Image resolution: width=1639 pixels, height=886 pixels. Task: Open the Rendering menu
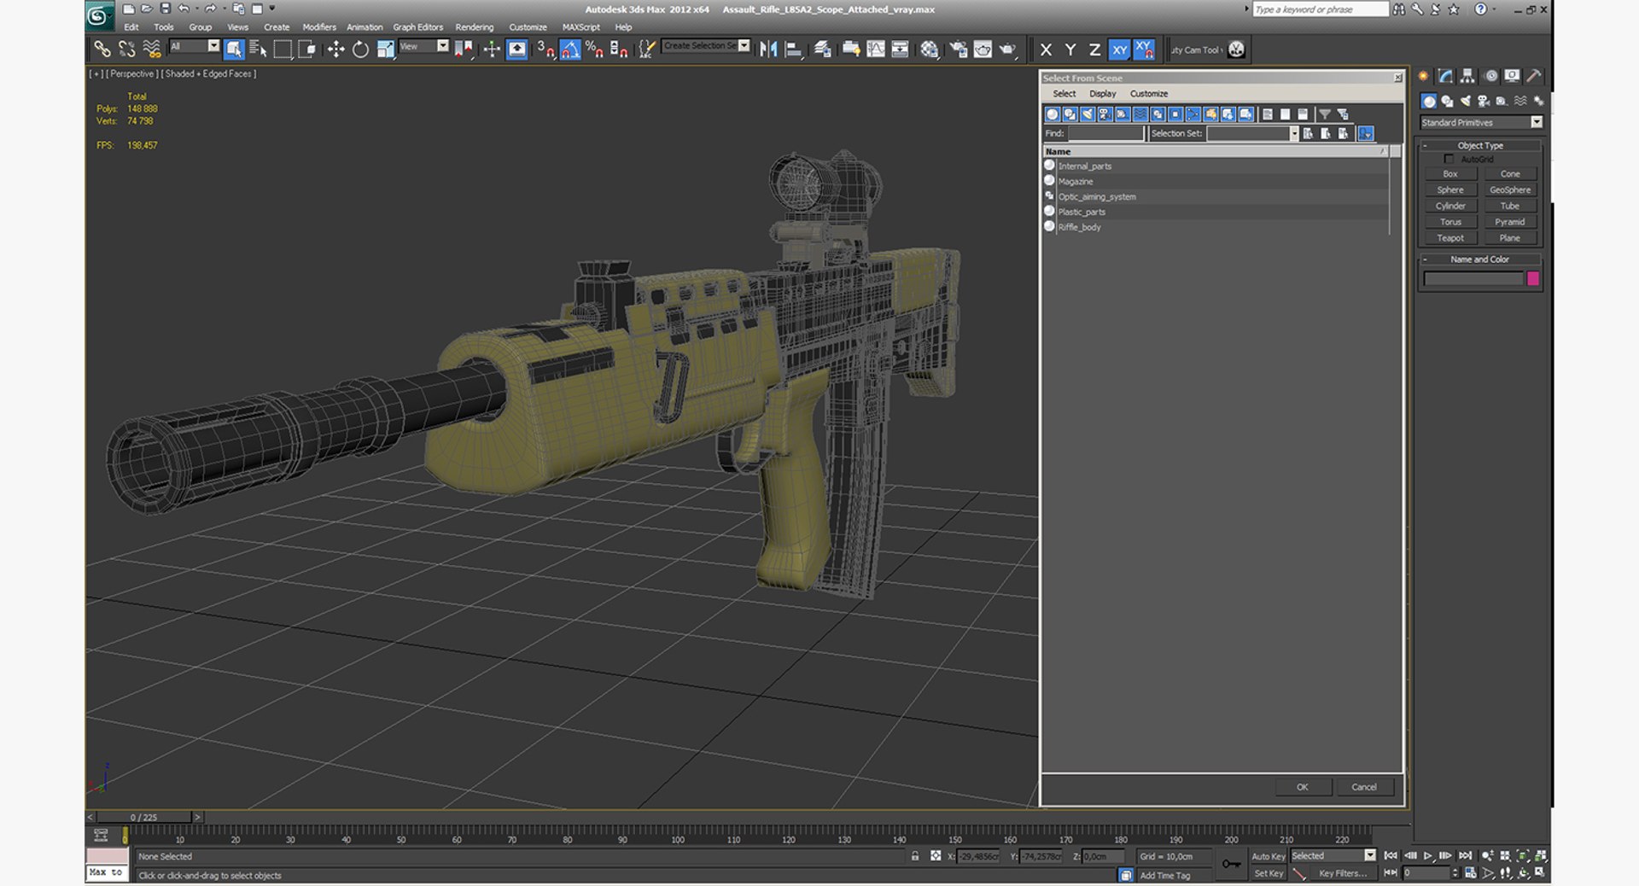pos(474,27)
